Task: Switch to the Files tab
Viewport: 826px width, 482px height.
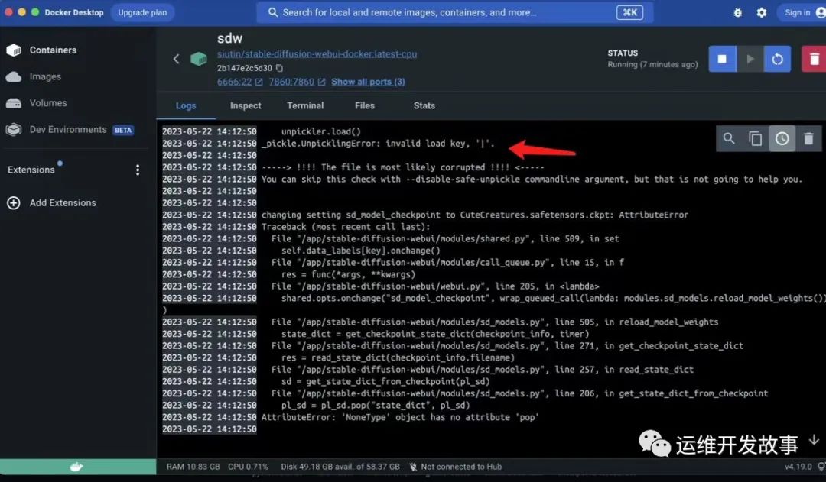Action: (x=365, y=105)
